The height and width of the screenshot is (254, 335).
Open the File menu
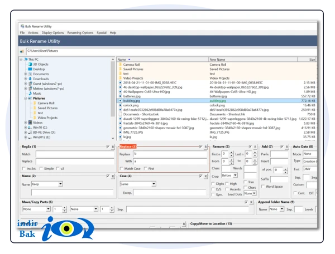[22, 33]
